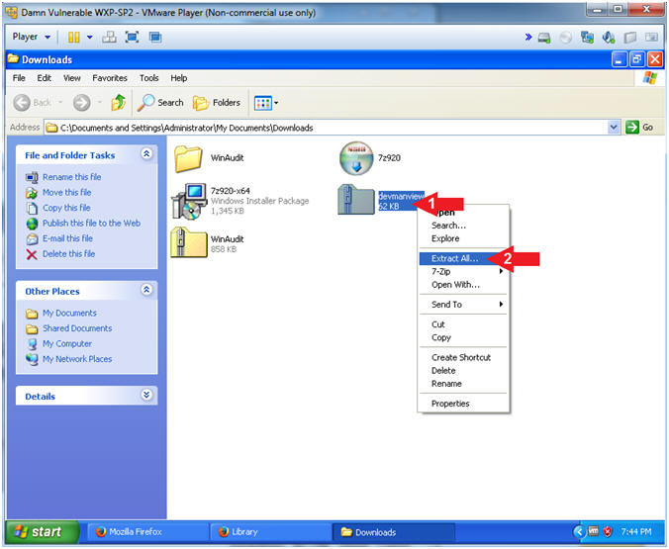Go to My Documents in Other Places

tap(69, 314)
